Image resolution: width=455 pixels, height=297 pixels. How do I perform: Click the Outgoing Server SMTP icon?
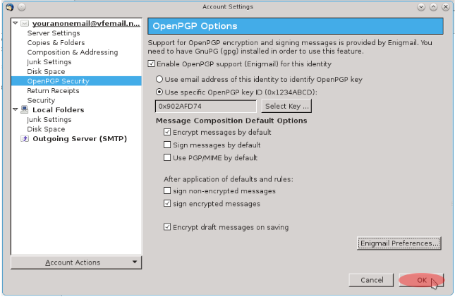pyautogui.click(x=25, y=139)
